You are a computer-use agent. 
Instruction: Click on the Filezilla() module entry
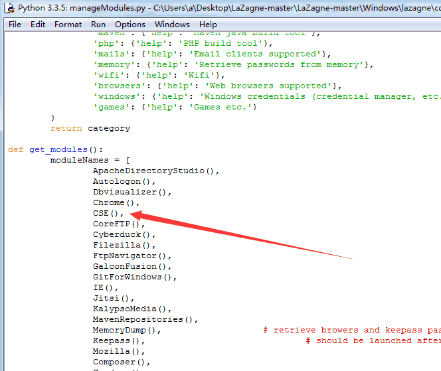124,245
